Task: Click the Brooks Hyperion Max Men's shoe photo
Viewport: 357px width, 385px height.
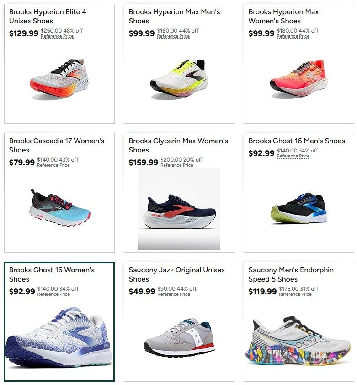Action: coord(179,79)
